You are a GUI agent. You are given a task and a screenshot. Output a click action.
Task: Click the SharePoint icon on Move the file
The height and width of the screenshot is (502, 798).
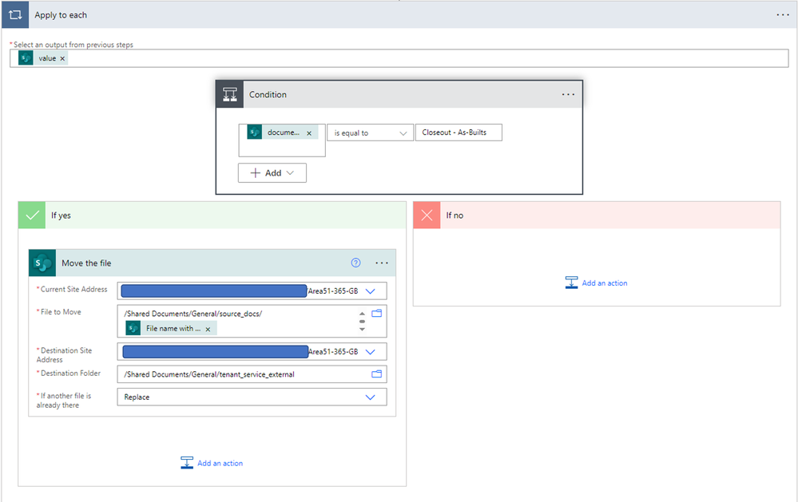(x=42, y=263)
